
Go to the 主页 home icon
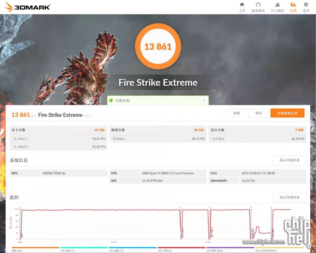[x=242, y=5]
